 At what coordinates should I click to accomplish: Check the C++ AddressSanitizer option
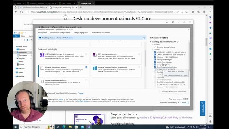pyautogui.click(x=155, y=80)
